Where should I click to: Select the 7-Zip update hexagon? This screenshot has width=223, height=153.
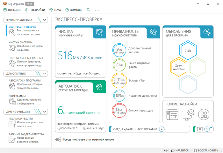point(188,50)
